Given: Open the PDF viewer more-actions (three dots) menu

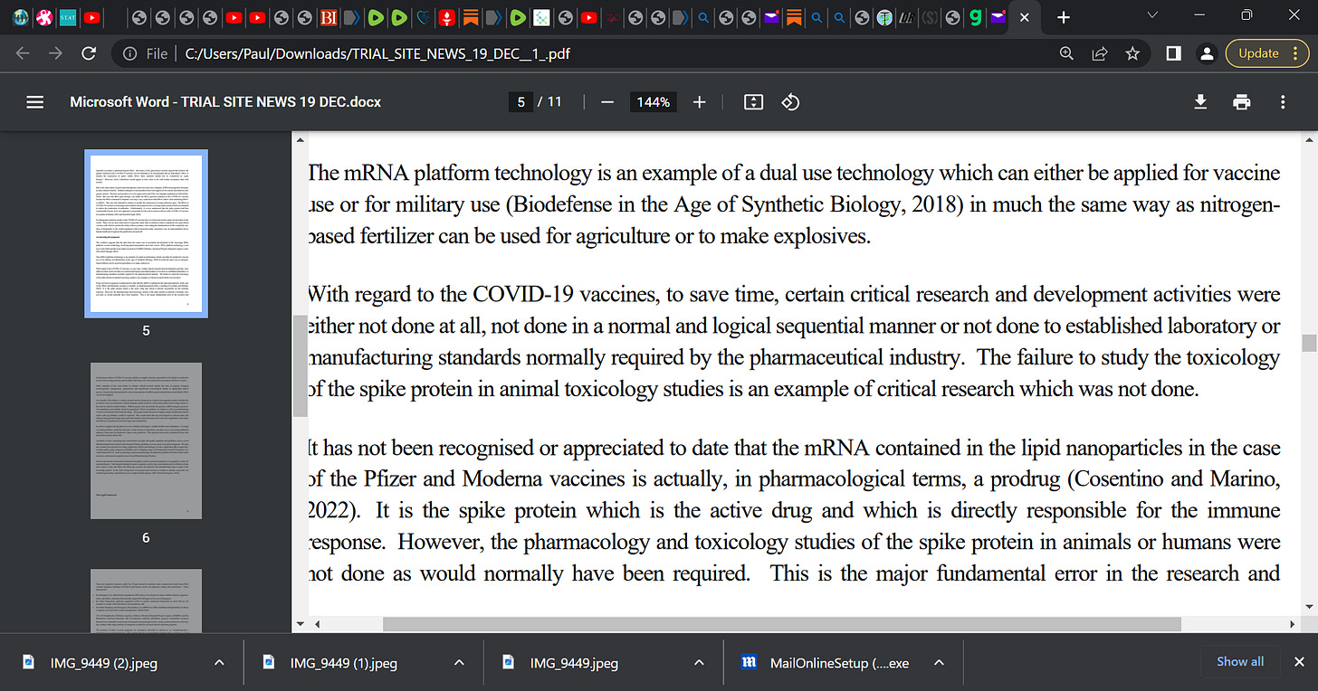Looking at the screenshot, I should (1283, 102).
